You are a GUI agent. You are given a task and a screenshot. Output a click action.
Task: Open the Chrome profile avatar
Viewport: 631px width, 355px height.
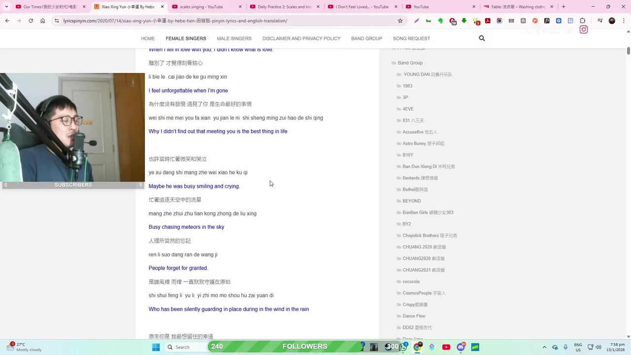pyautogui.click(x=612, y=21)
